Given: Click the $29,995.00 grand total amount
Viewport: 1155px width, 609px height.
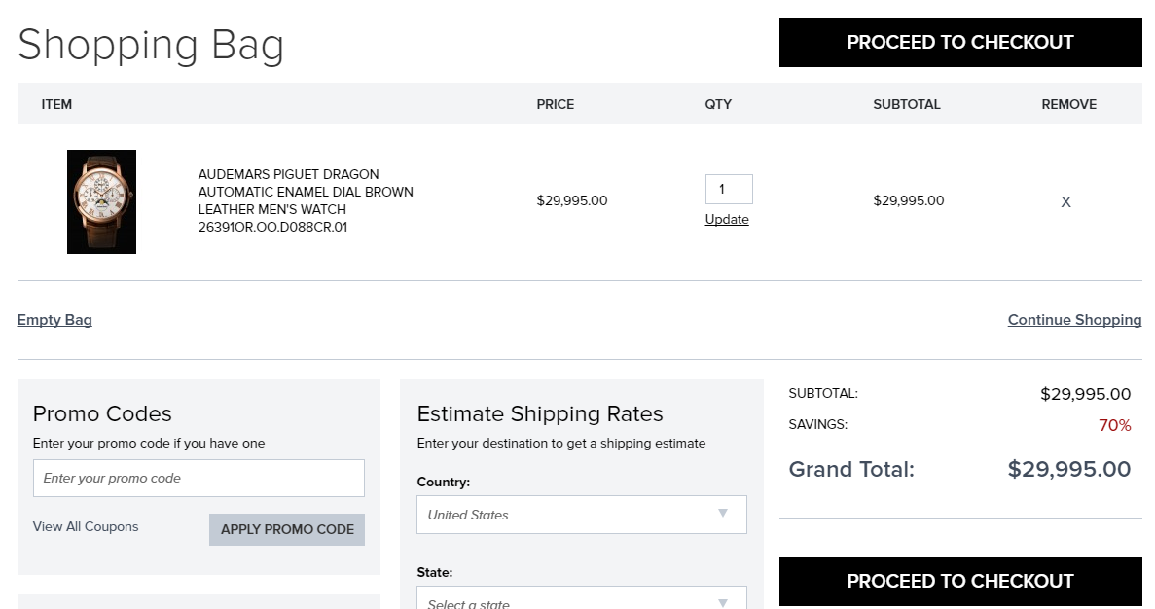Looking at the screenshot, I should pos(1068,469).
